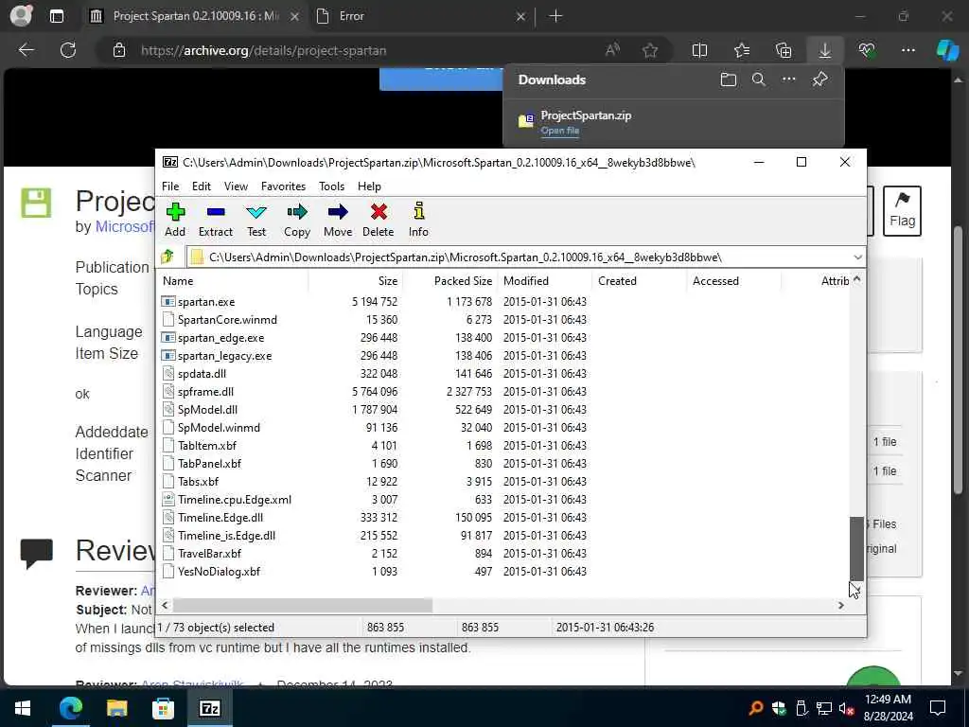Image resolution: width=969 pixels, height=727 pixels.
Task: Switch to the Project Spartan tab
Action: (x=194, y=16)
